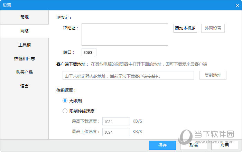Click the 复制地址 button
This screenshot has width=242, height=152.
point(213,75)
